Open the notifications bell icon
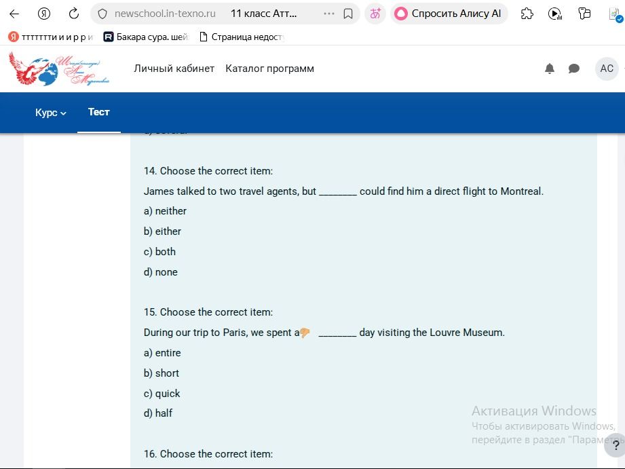The height and width of the screenshot is (469, 625). (x=549, y=69)
